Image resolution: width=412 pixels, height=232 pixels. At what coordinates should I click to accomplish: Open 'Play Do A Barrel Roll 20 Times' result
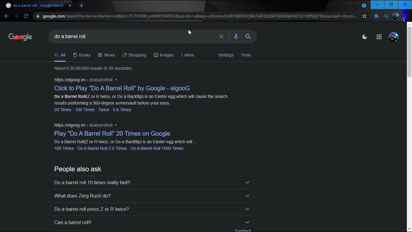112,133
